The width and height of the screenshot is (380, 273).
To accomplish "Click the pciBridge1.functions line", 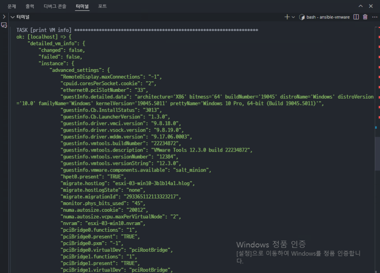I will coord(99,256).
